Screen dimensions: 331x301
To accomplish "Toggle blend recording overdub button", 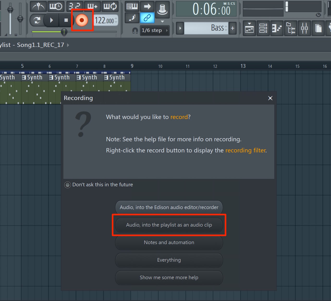I will click(92, 6).
